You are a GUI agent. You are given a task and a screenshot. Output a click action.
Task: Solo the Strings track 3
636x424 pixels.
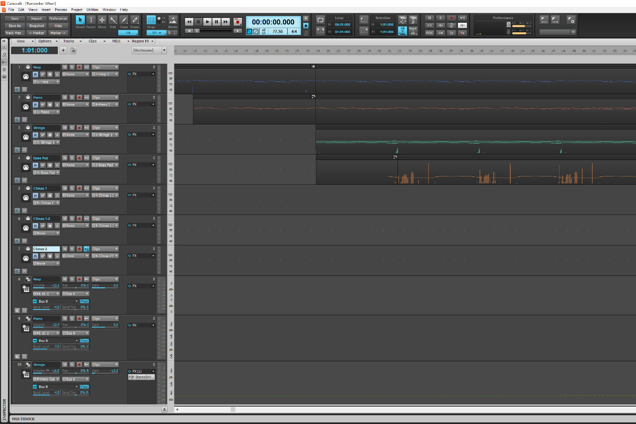pos(72,128)
